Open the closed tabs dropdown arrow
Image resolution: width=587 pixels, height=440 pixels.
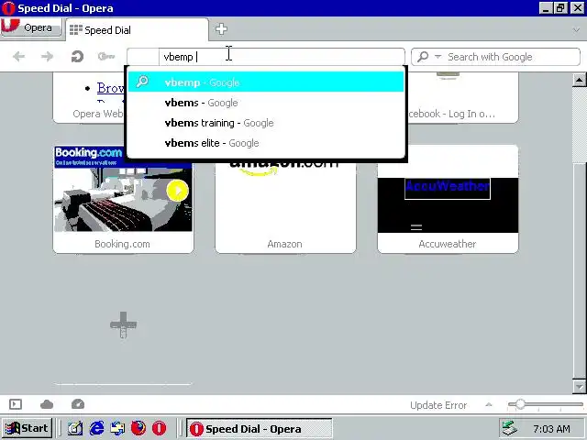click(x=576, y=30)
